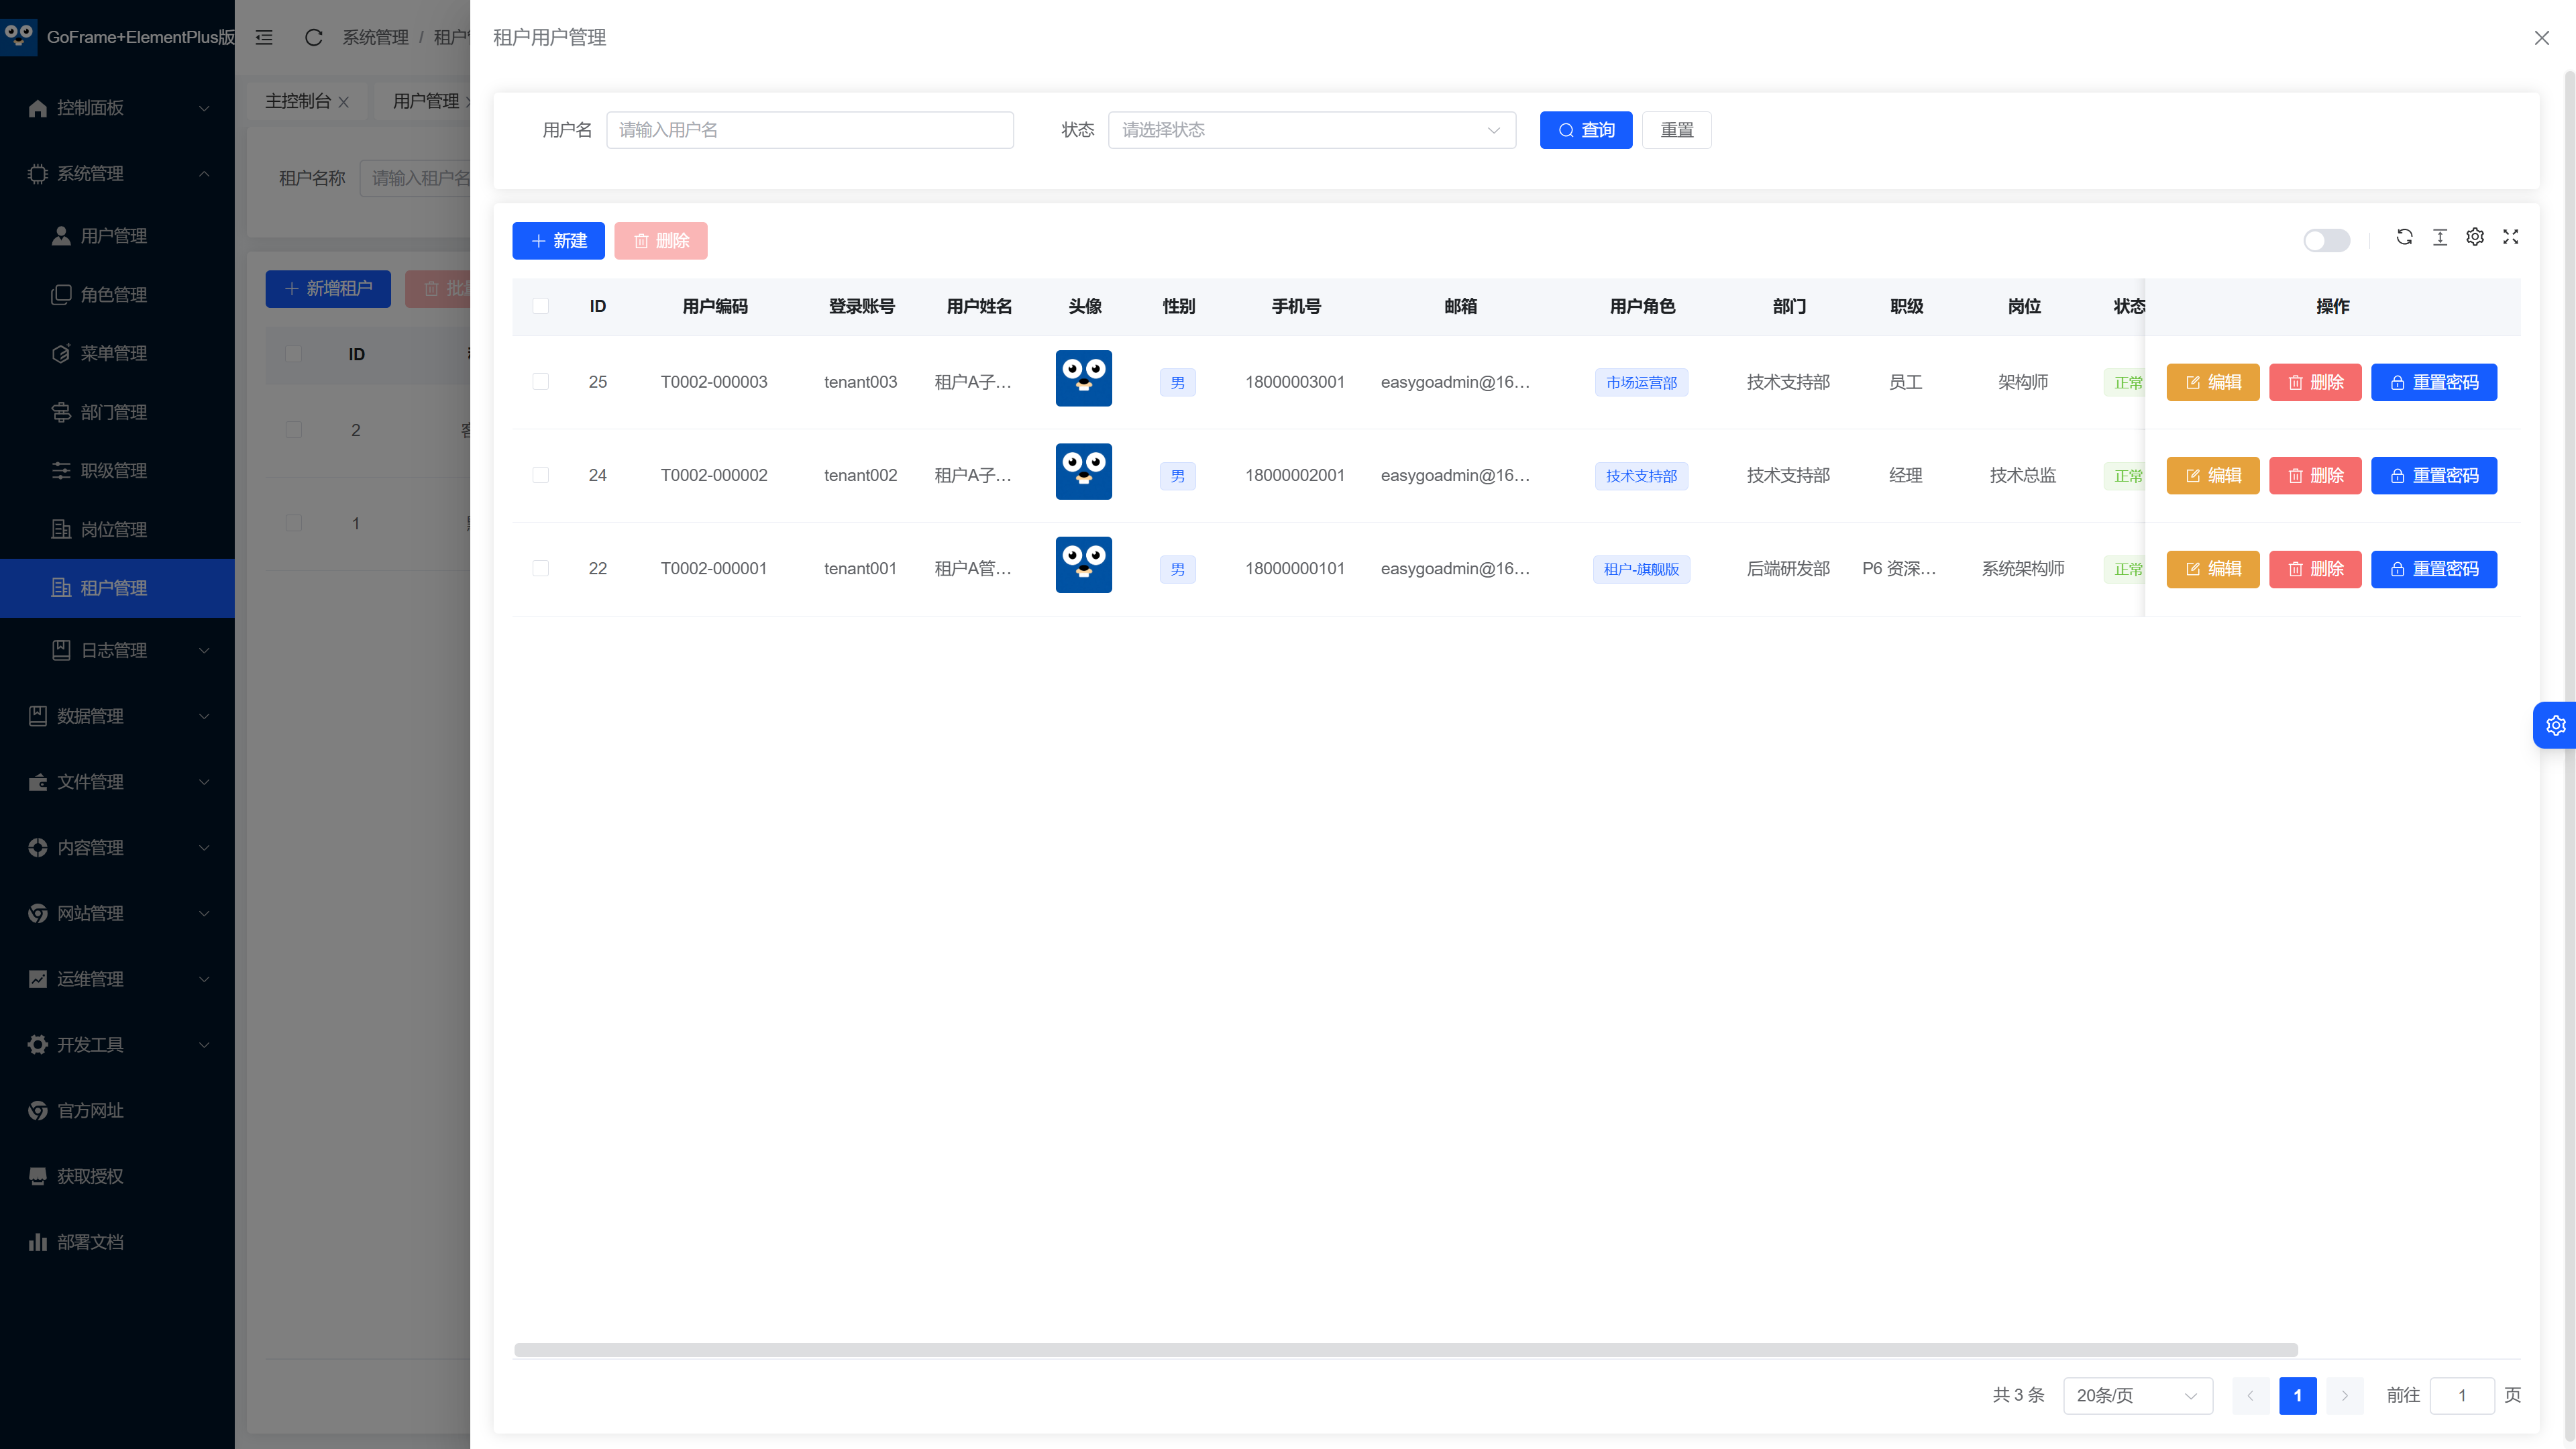The image size is (2576, 1449).
Task: Open 用户管理 in sidebar
Action: coord(117,236)
